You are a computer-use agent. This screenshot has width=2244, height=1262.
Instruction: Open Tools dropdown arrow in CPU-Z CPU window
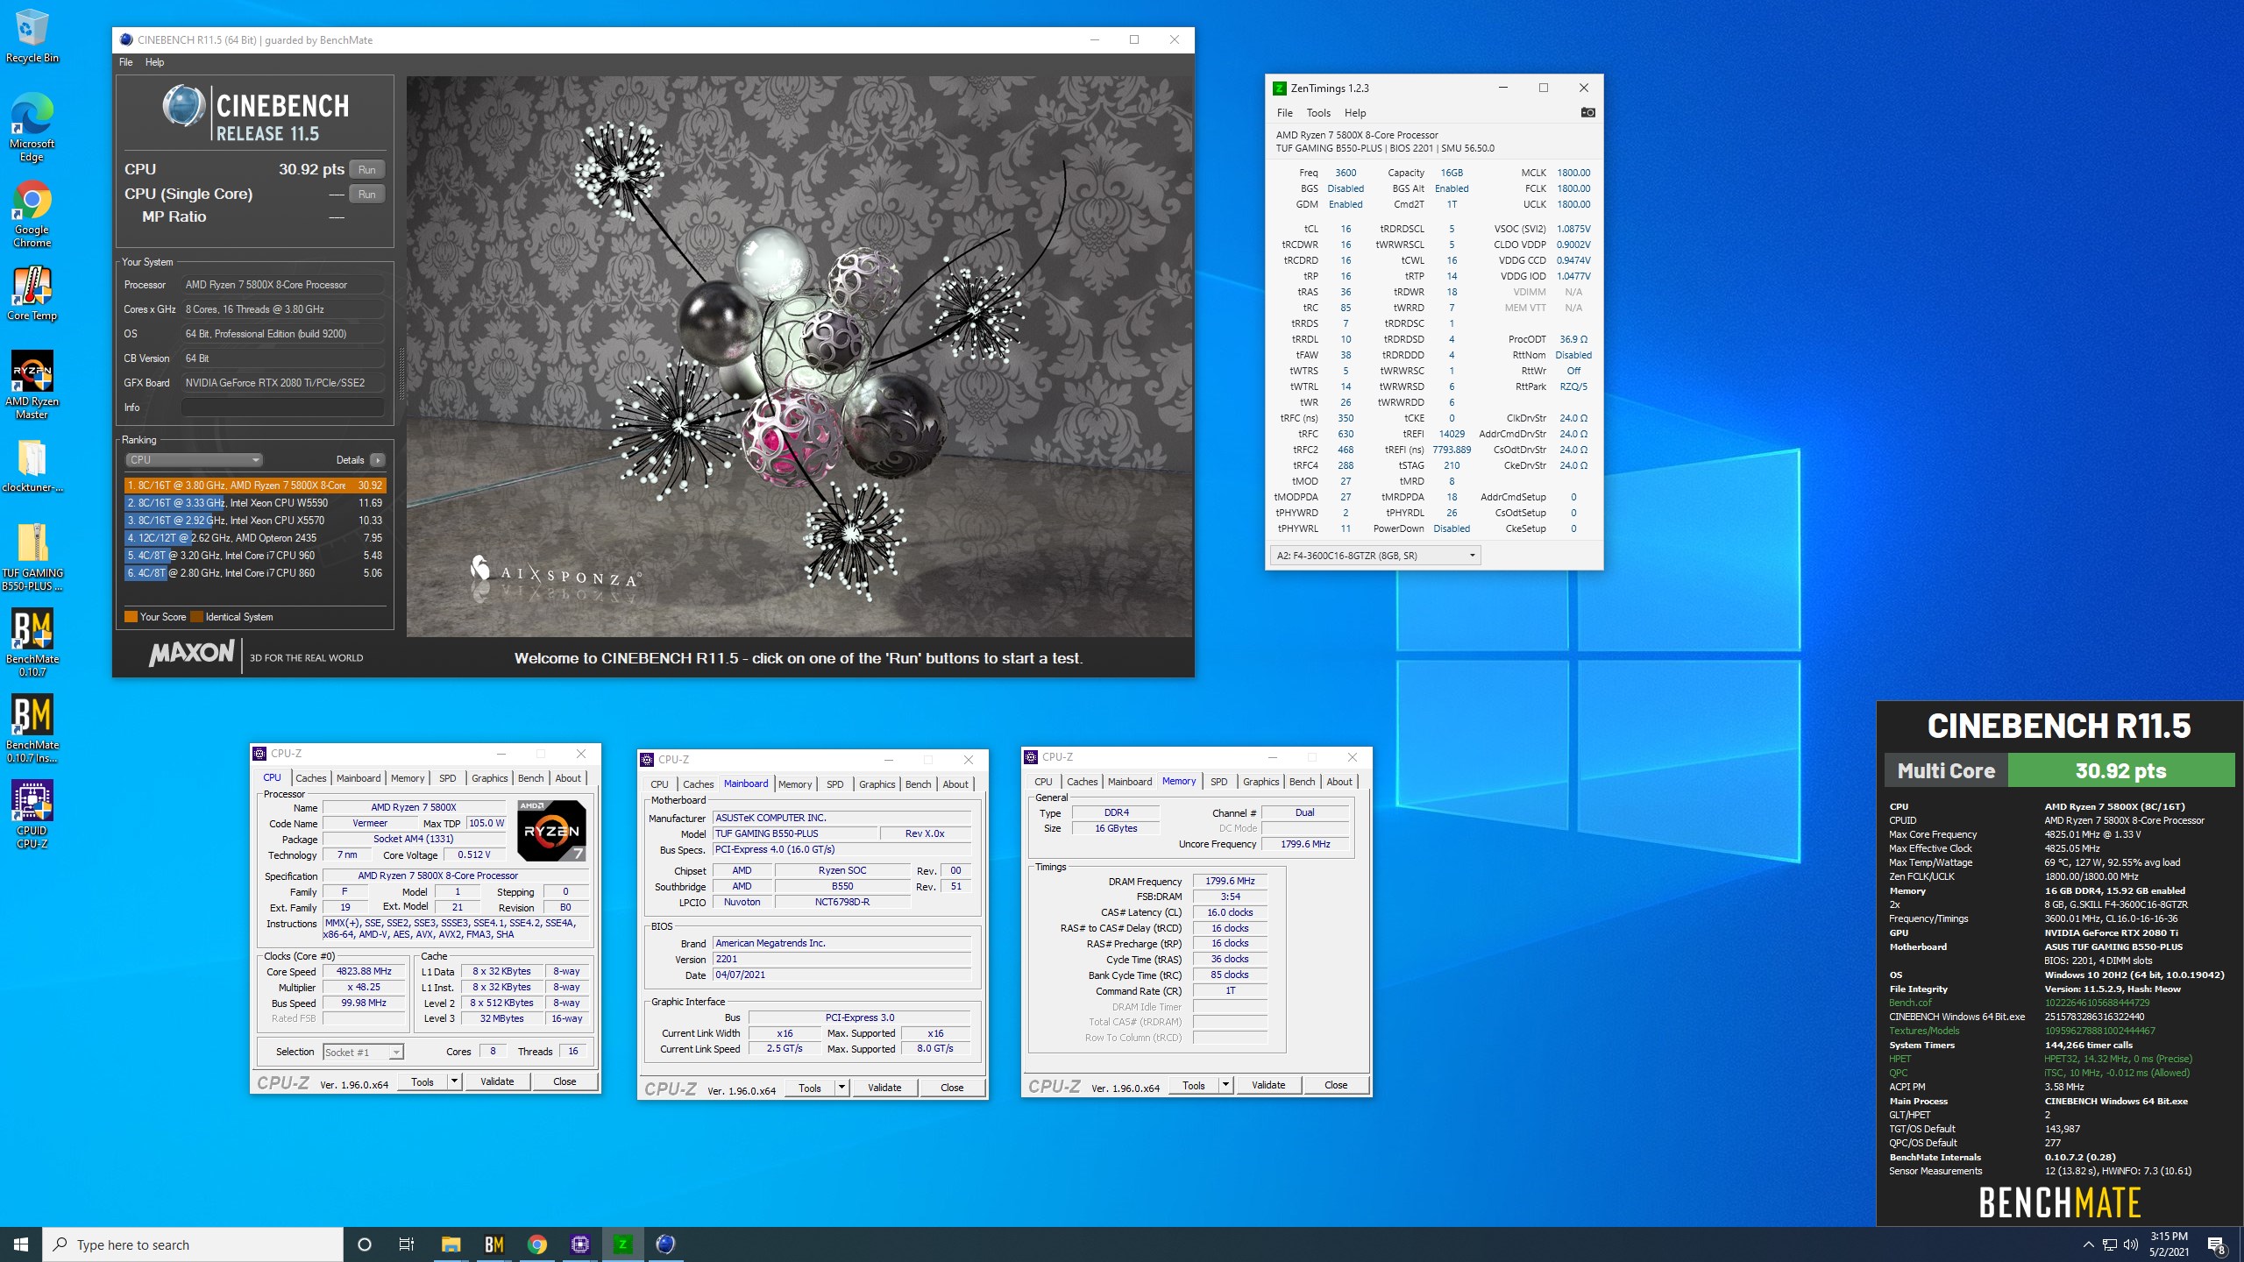454,1081
